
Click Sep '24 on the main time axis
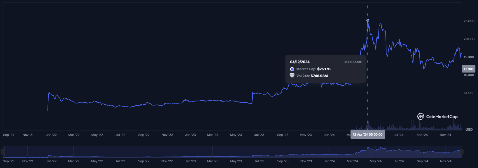422,135
